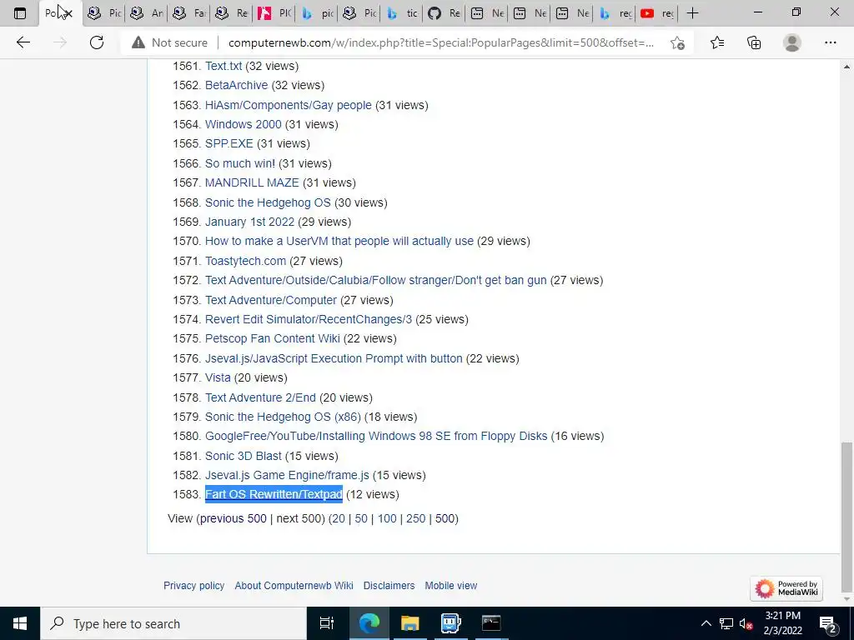Screen dimensions: 854x640
Task: Open 'How to make a UserVM' link
Action: tap(339, 241)
